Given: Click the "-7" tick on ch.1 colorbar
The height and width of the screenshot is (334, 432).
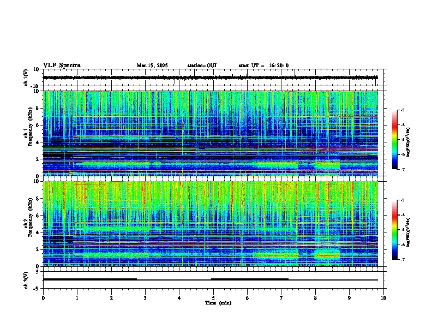Looking at the screenshot, I should [x=403, y=169].
